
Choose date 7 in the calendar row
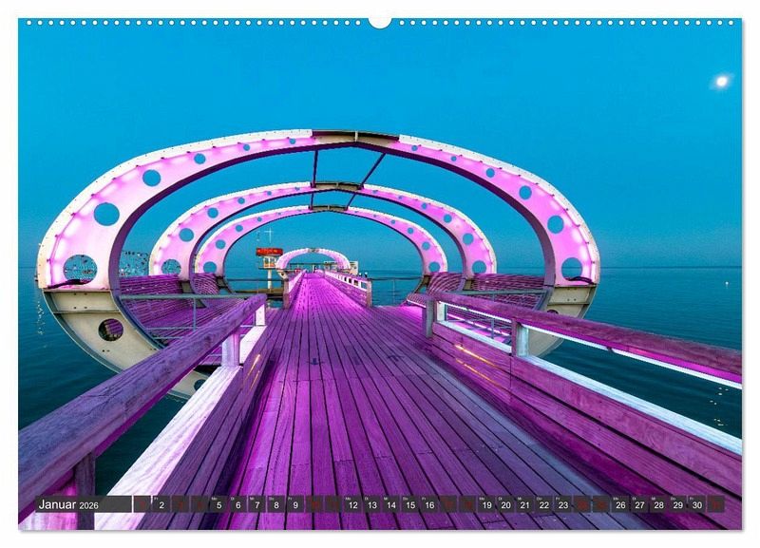pyautogui.click(x=256, y=504)
